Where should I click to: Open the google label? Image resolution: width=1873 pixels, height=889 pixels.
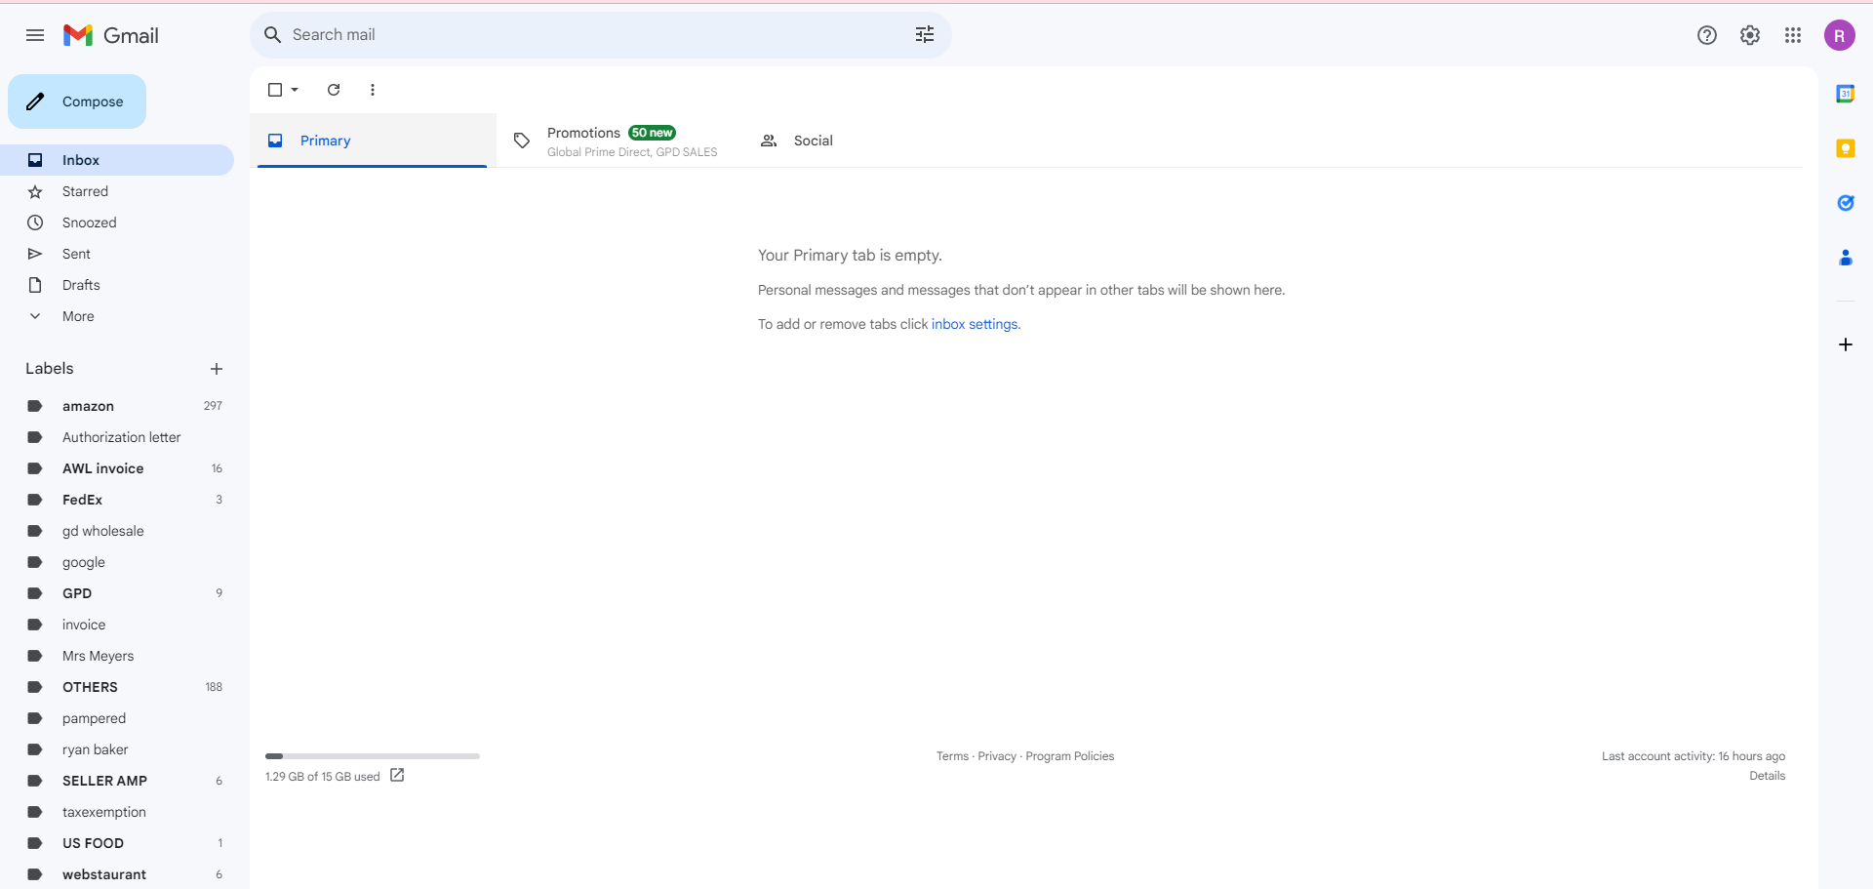pos(117,562)
